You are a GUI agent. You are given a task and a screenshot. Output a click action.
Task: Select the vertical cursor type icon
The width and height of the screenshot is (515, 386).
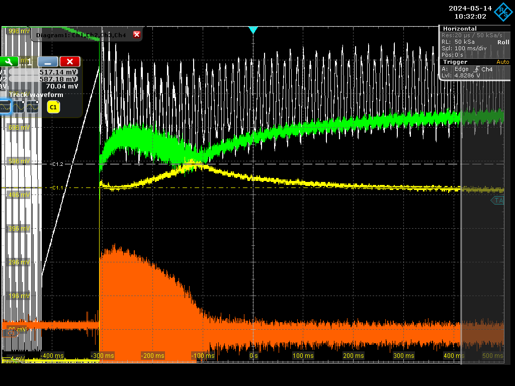click(19, 107)
